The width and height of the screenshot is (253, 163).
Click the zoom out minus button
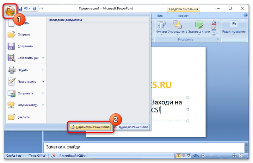pyautogui.click(x=203, y=156)
